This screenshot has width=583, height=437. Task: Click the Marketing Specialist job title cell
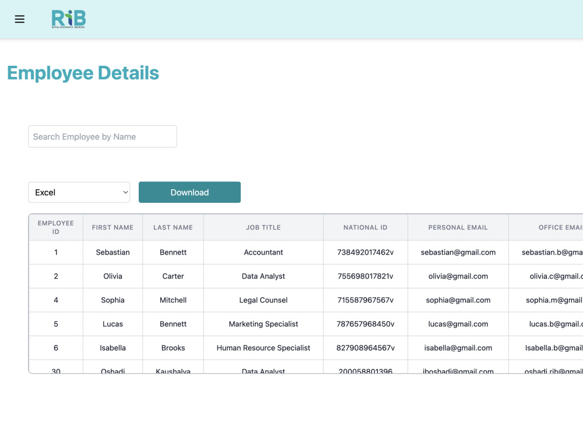click(x=264, y=324)
